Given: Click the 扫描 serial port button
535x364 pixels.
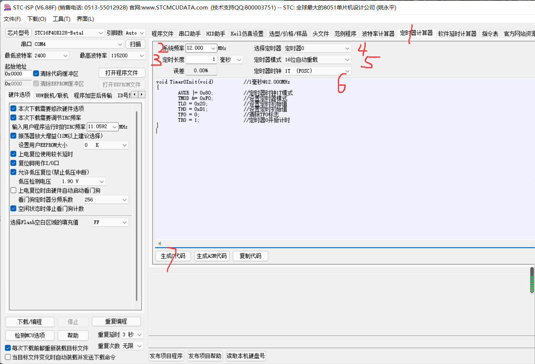Looking at the screenshot, I should point(135,44).
